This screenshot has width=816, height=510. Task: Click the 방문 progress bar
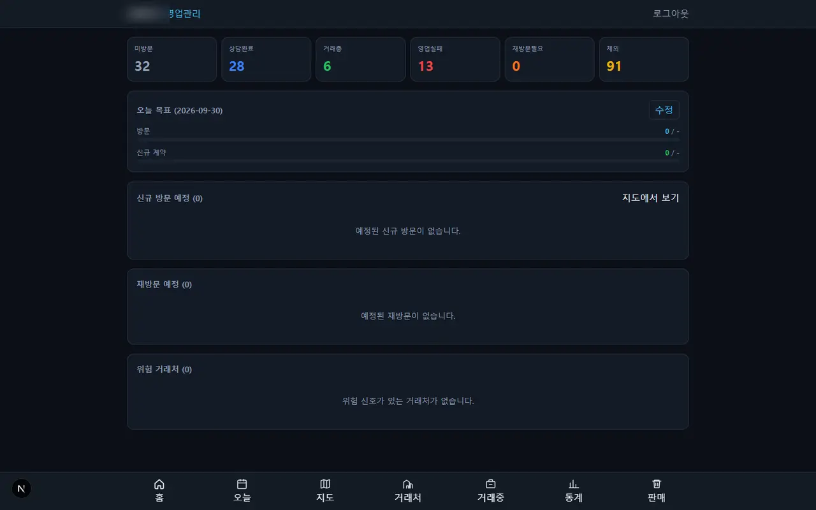(408, 139)
